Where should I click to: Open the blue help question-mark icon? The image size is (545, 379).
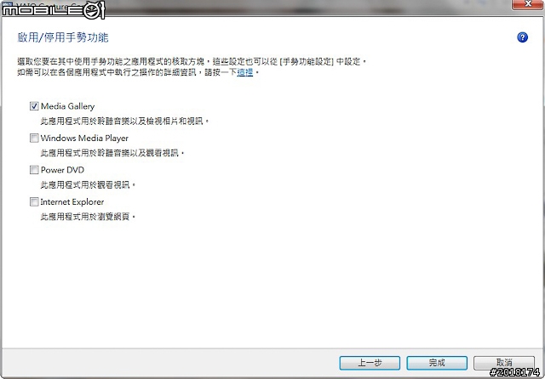[x=522, y=37]
